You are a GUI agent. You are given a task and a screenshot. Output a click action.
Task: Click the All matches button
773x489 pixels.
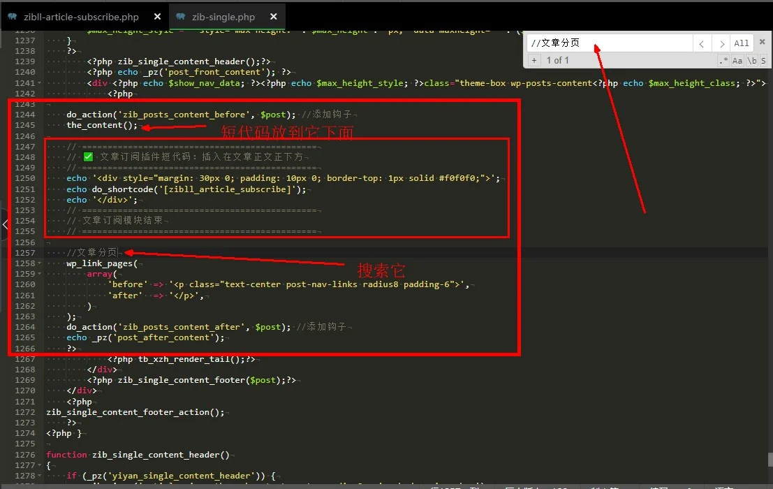coord(742,43)
